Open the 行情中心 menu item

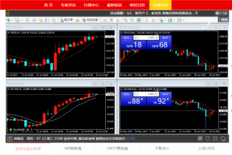[91, 5]
